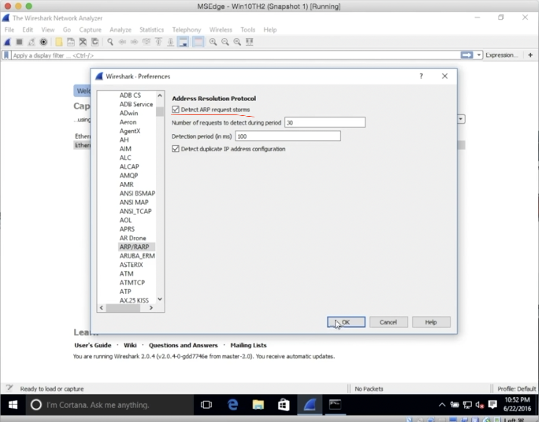
Task: Restart current capture toolbar icon
Action: (x=31, y=42)
